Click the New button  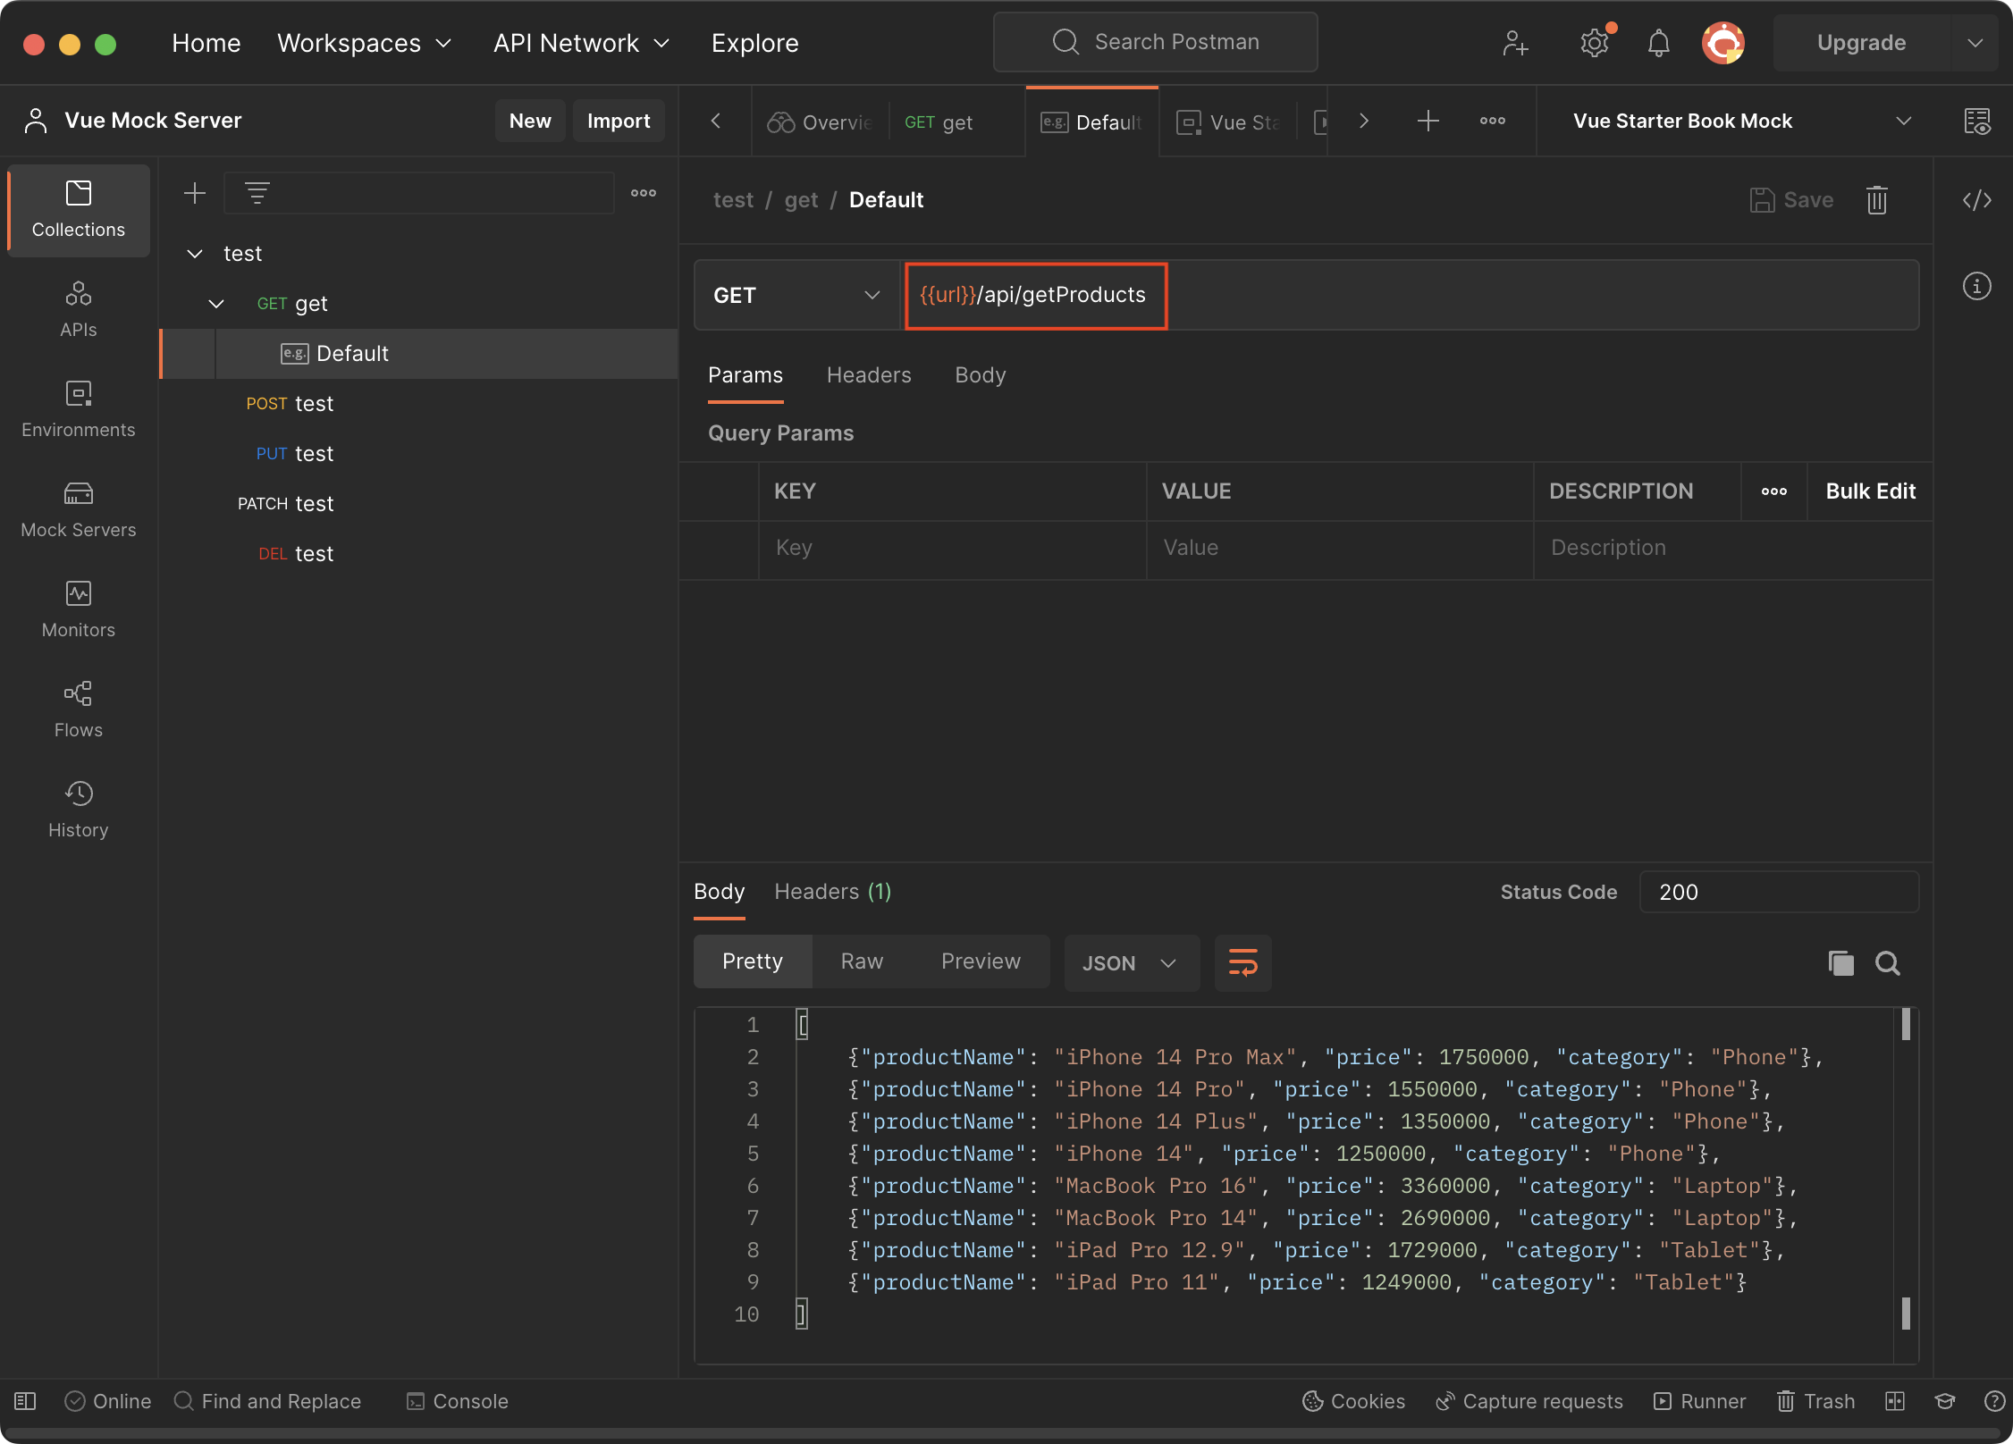(530, 121)
